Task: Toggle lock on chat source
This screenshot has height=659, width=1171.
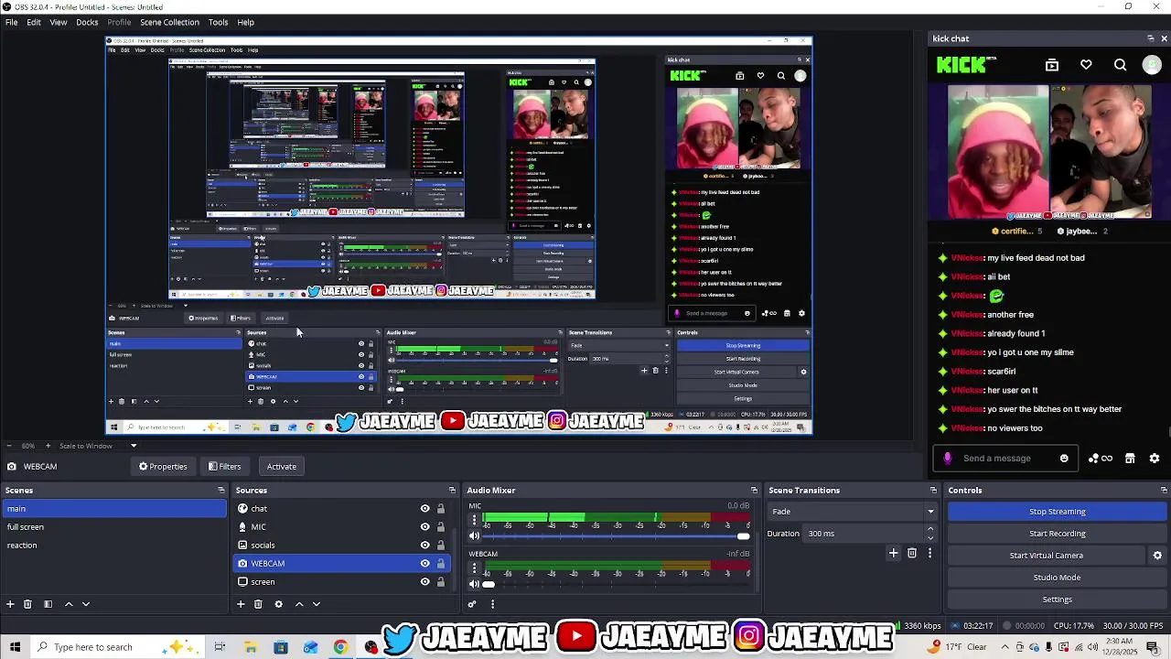Action: pyautogui.click(x=440, y=509)
